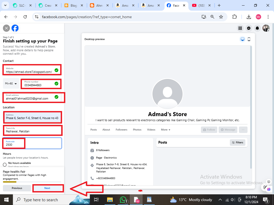Click the Page health progress bar
The image size is (274, 205).
32,182
